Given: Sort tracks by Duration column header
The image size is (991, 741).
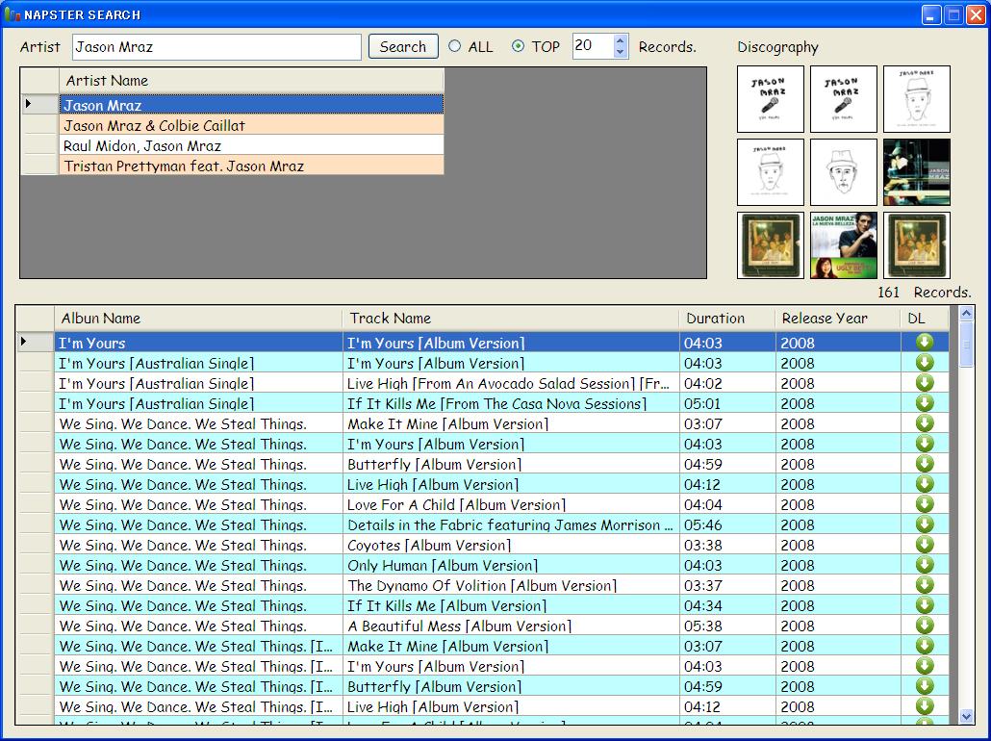Looking at the screenshot, I should [727, 318].
